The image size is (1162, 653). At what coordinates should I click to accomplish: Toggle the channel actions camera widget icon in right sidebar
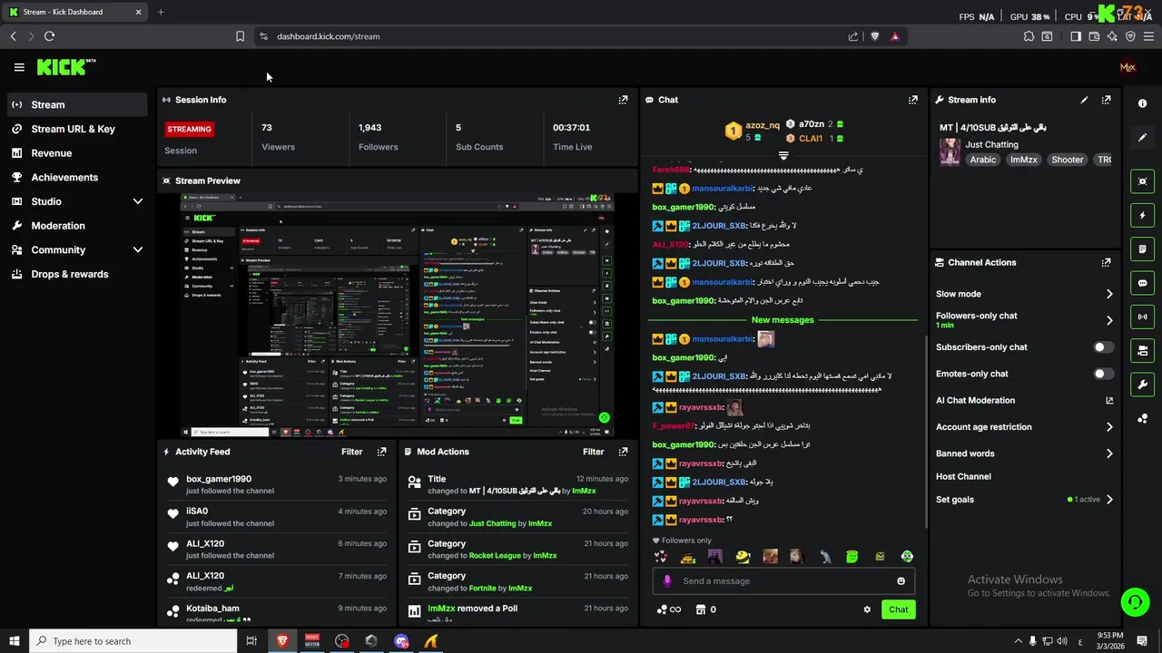click(1142, 350)
